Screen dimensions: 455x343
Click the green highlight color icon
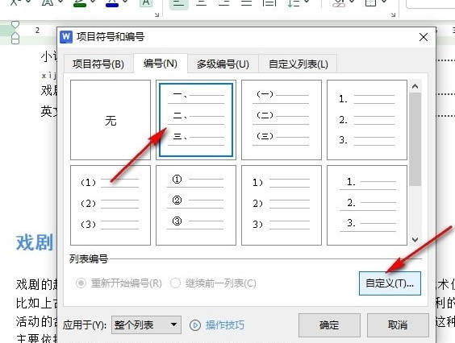[80, 3]
